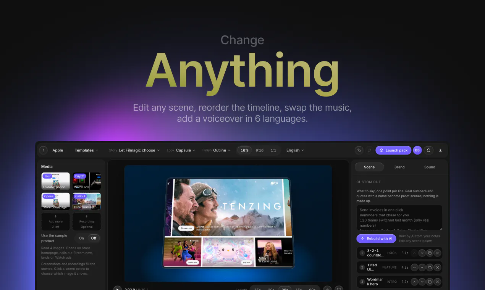The height and width of the screenshot is (290, 485).
Task: Click the Add more media tile
Action: click(56, 221)
